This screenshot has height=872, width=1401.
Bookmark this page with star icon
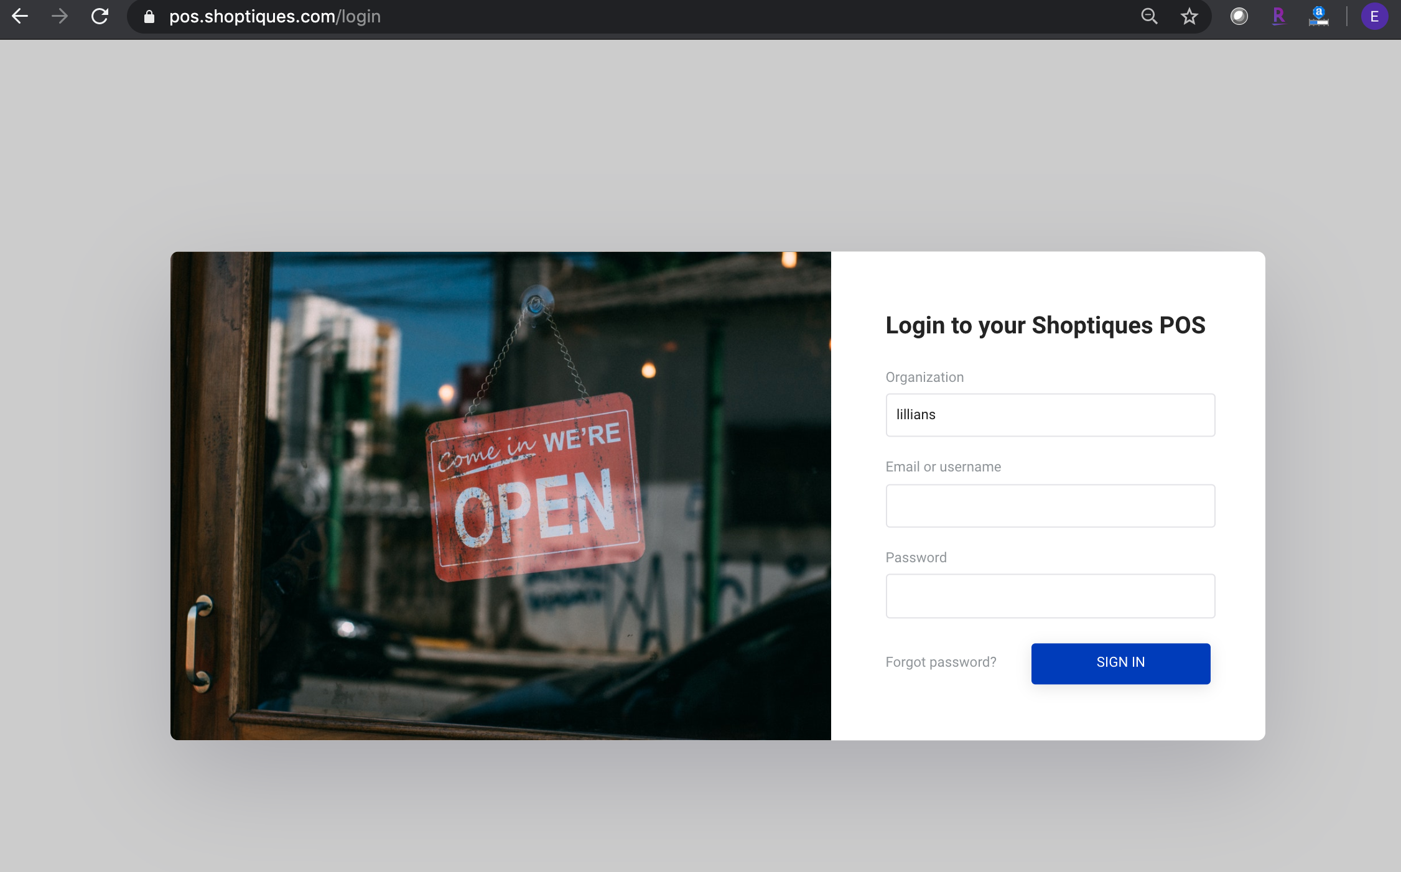coord(1189,17)
